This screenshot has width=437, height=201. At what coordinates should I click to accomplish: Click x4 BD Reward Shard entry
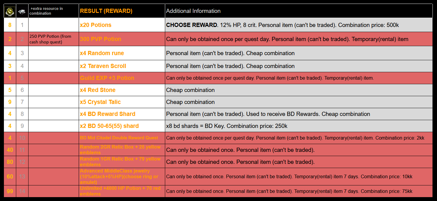pos(108,114)
